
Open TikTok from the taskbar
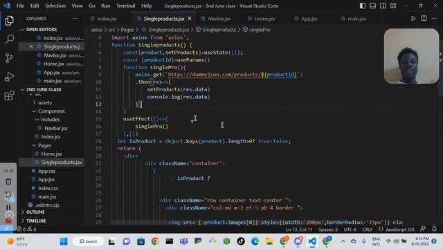[241, 241]
